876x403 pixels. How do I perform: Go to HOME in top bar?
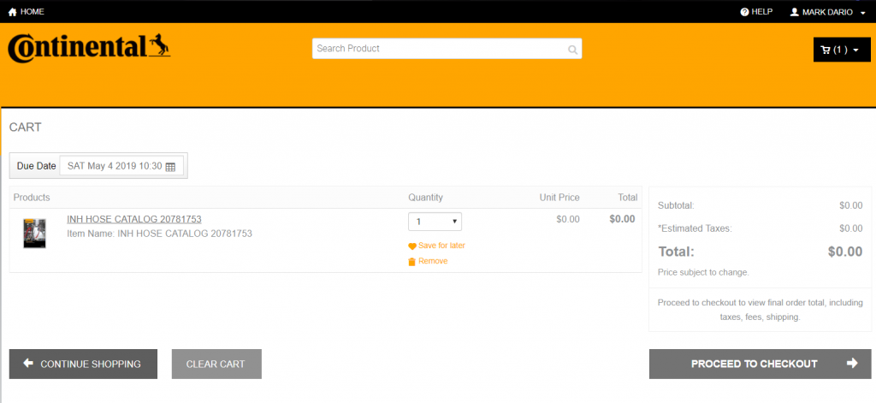[x=32, y=12]
